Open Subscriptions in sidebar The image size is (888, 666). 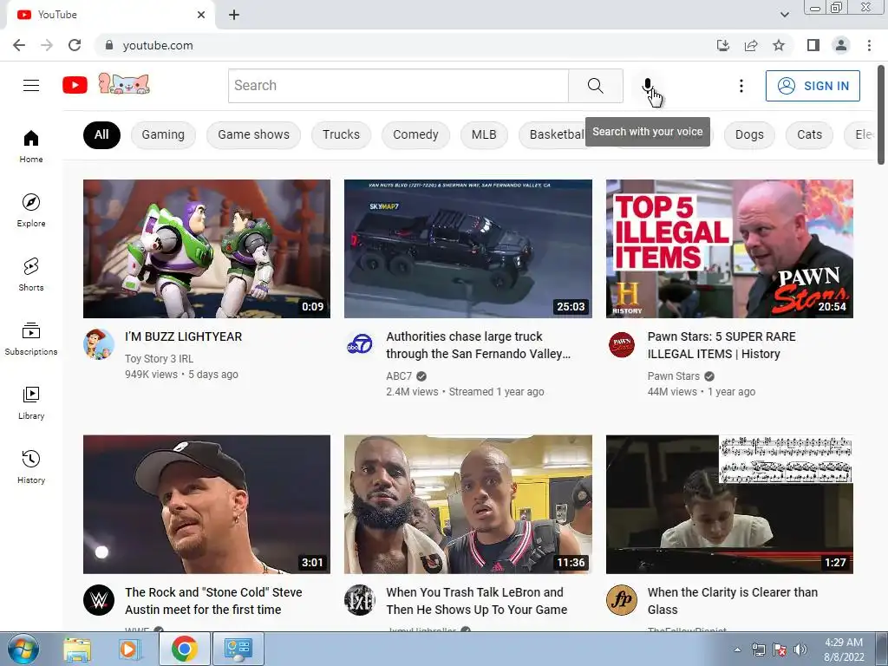(x=31, y=338)
